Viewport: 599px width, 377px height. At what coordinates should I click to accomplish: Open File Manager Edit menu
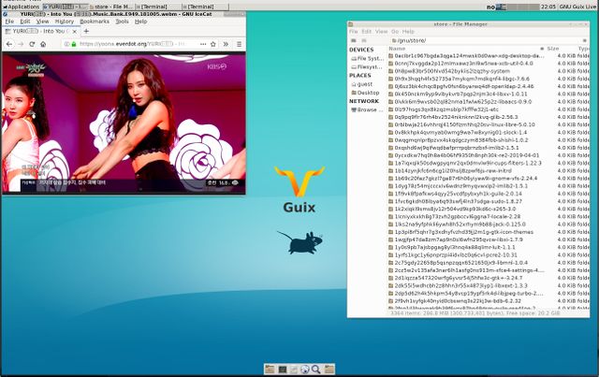tap(366, 31)
